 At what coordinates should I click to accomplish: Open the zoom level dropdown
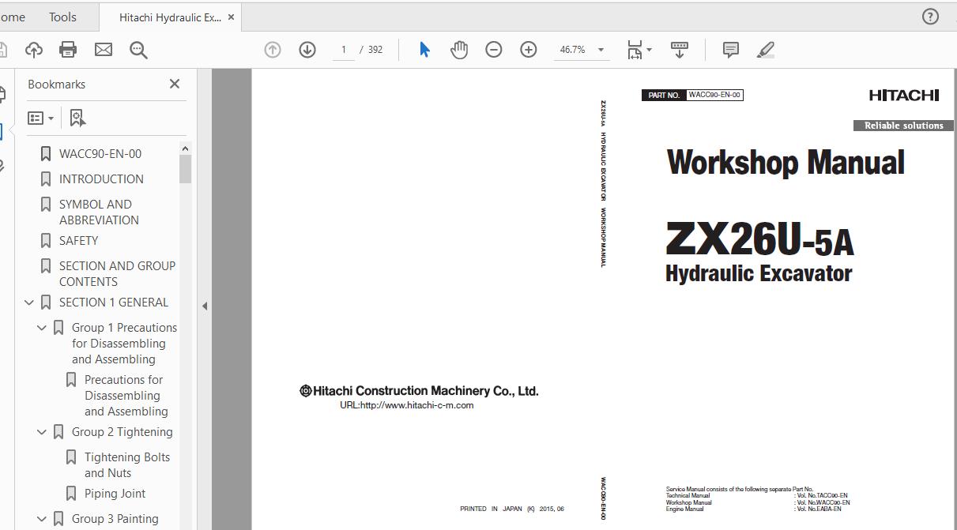pos(601,50)
